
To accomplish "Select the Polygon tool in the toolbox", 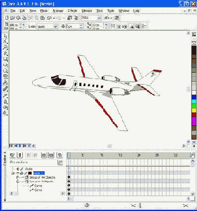I will 5,71.
